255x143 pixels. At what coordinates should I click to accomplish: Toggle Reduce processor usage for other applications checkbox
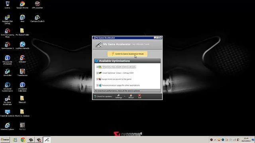(97, 85)
